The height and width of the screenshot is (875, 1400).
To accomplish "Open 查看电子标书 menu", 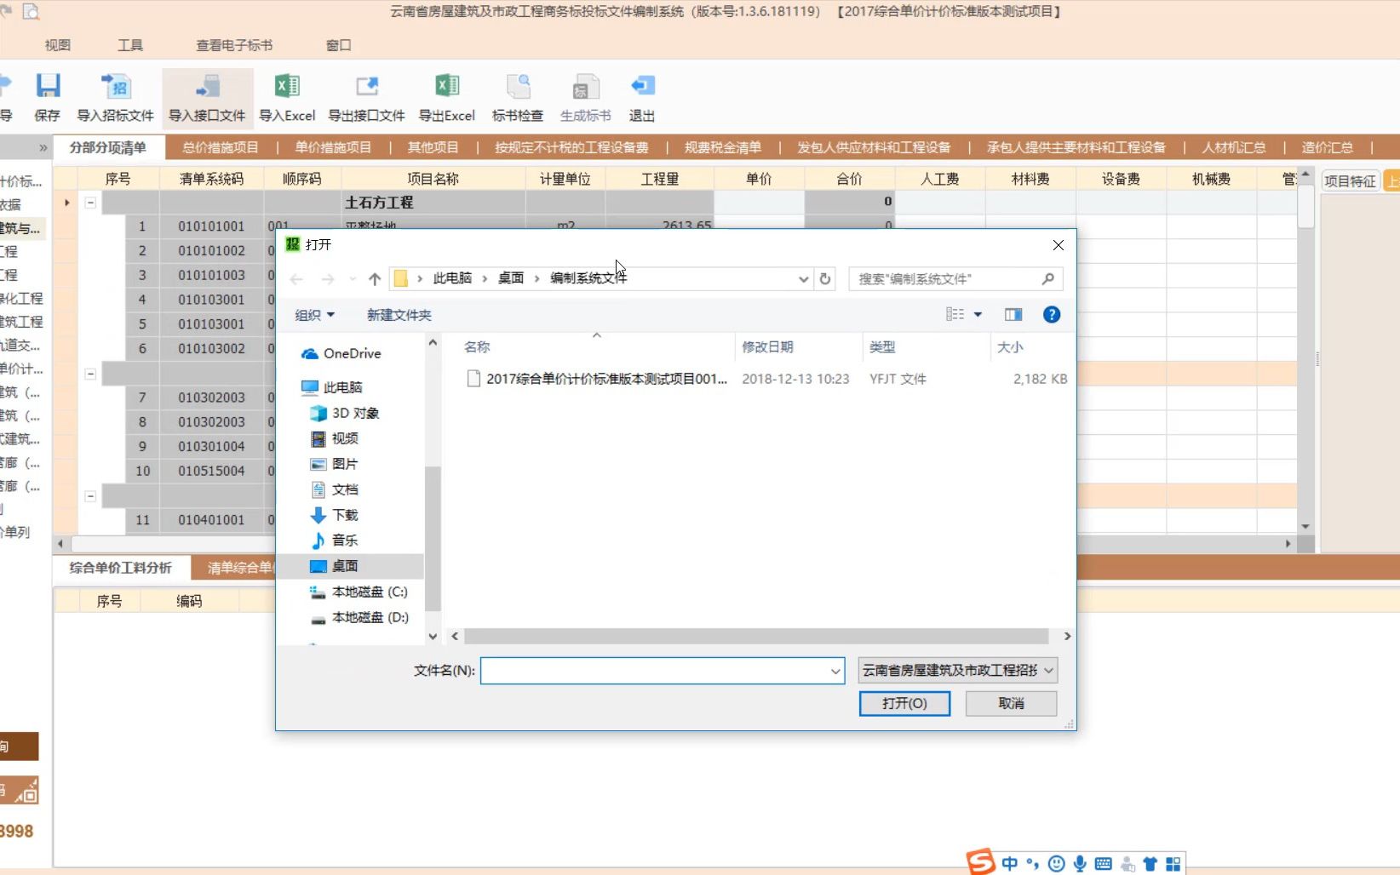I will (234, 45).
